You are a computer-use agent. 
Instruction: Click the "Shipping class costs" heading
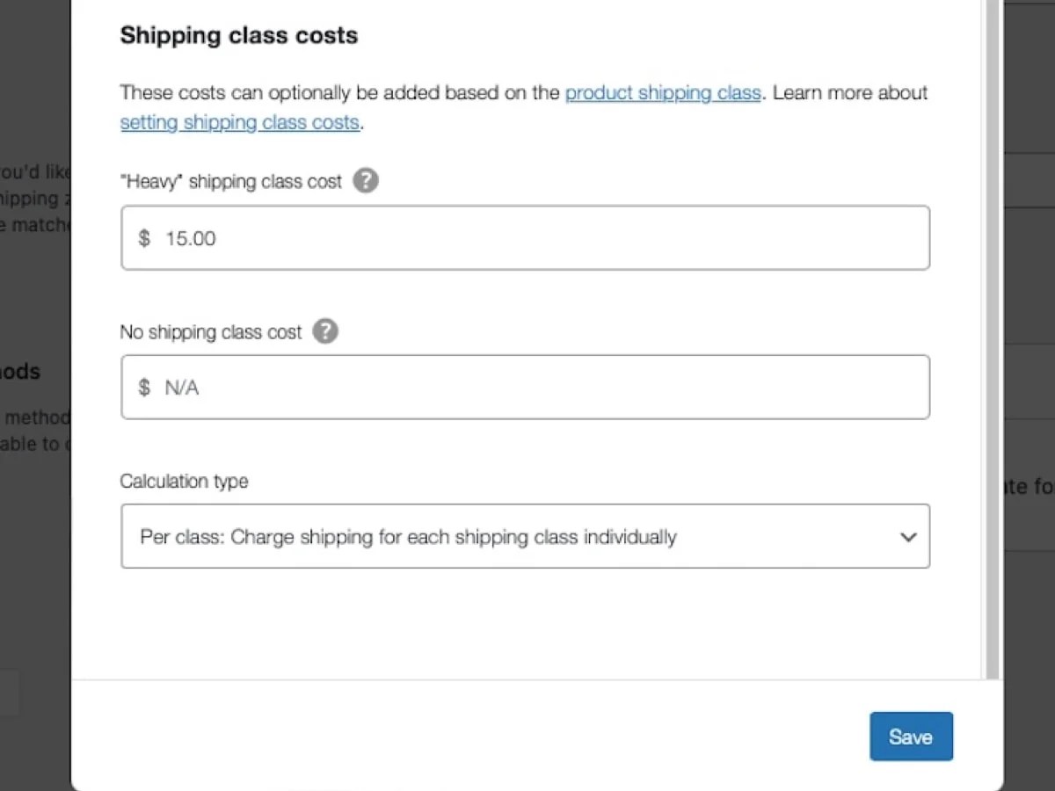point(238,35)
